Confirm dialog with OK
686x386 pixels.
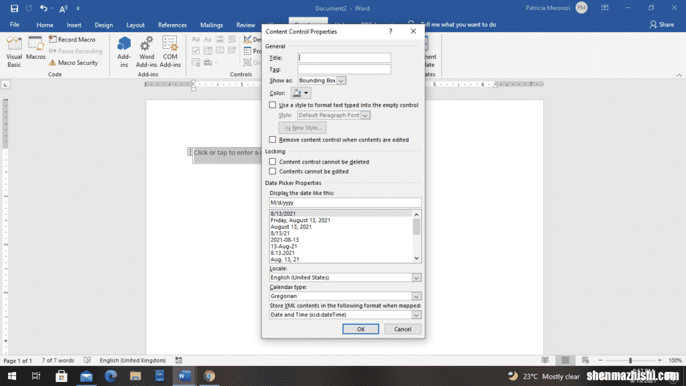pos(360,329)
